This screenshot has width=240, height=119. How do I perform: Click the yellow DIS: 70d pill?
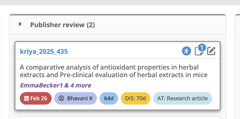click(x=136, y=98)
